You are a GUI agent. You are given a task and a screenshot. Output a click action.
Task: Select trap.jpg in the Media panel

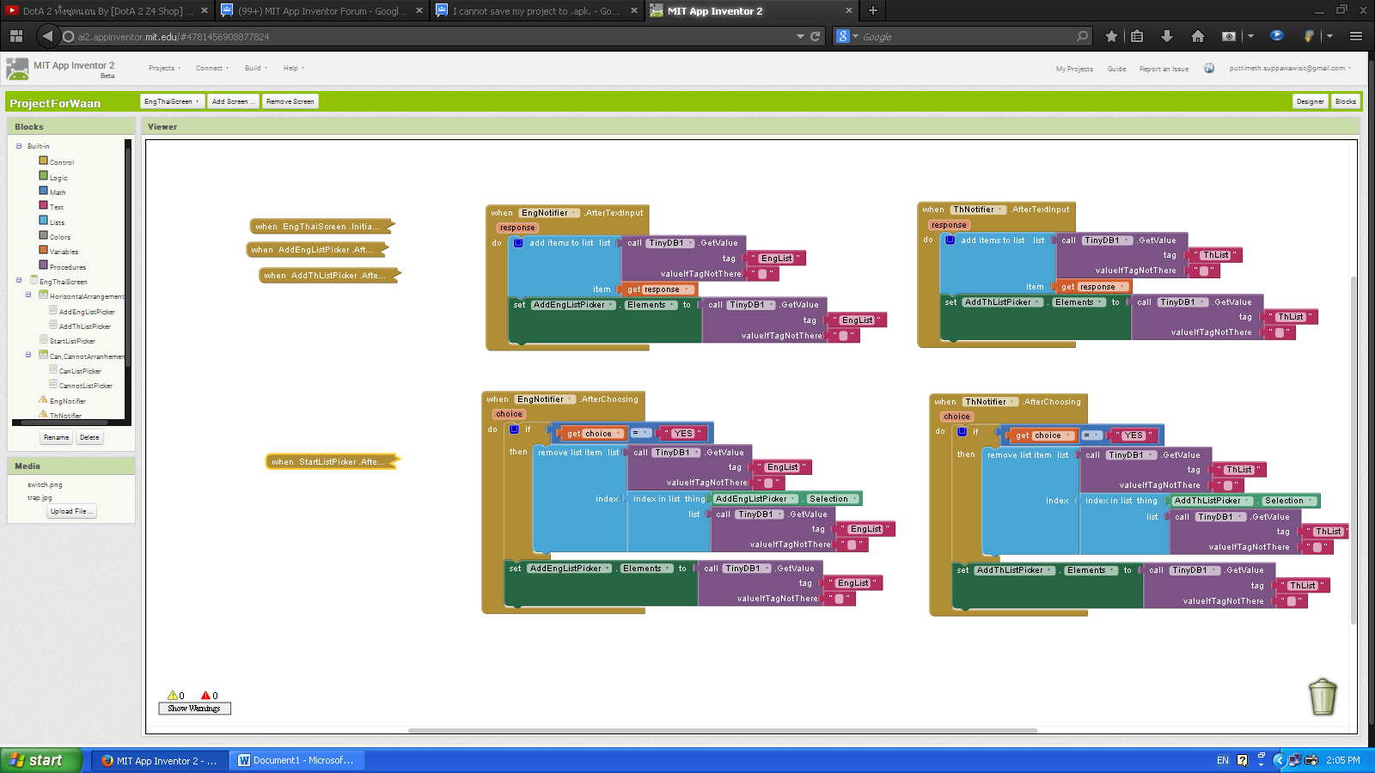40,496
